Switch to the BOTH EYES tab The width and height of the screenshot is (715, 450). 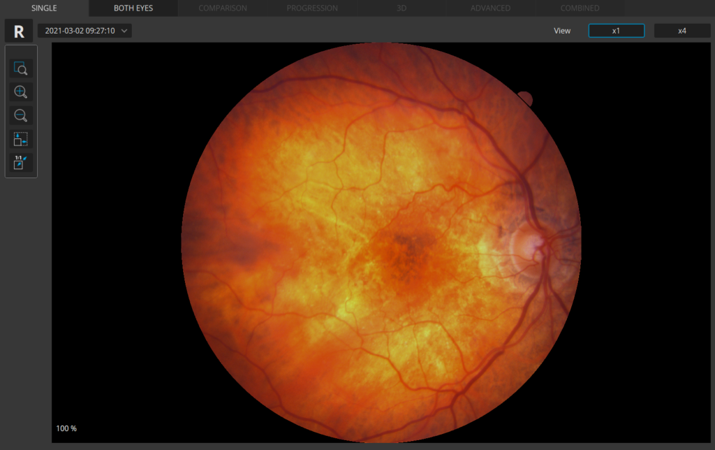tap(133, 8)
